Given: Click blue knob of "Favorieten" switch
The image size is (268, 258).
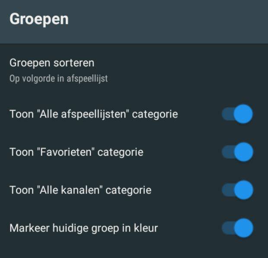Looking at the screenshot, I should point(244,152).
